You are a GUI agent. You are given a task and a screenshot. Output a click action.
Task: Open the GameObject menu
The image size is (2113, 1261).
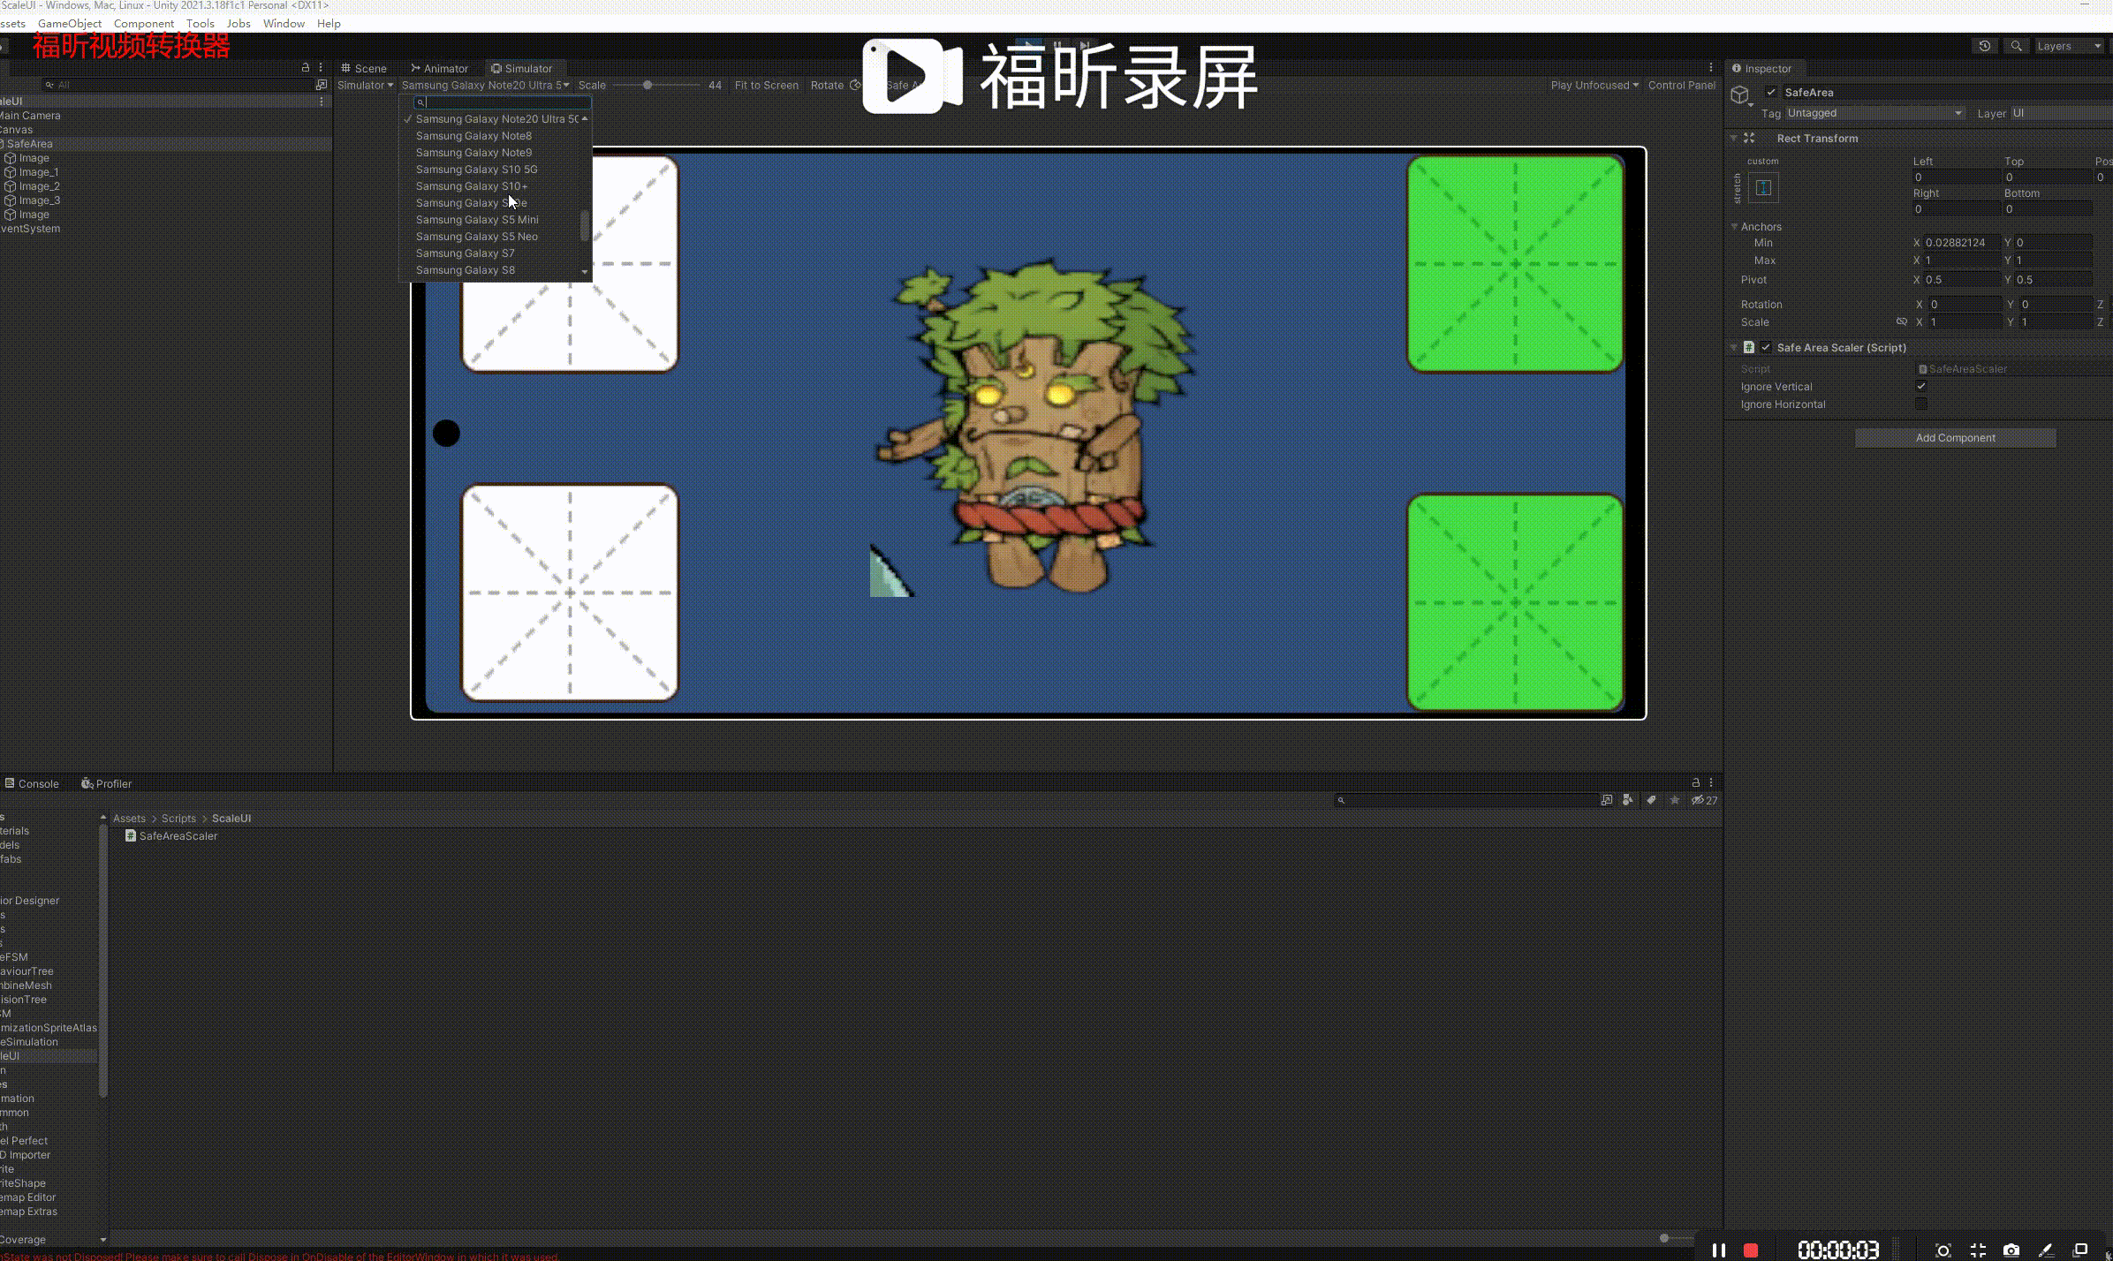[70, 23]
